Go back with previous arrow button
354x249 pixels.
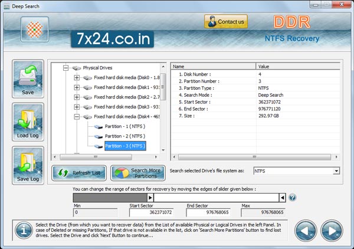tap(306, 231)
